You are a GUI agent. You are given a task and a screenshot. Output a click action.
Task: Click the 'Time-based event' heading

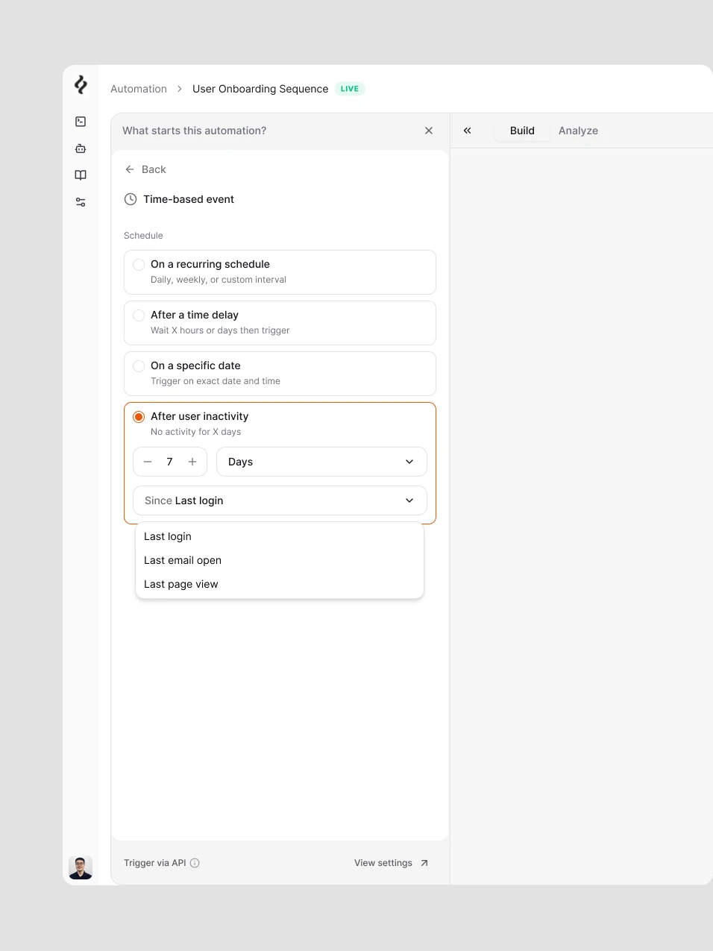coord(189,199)
